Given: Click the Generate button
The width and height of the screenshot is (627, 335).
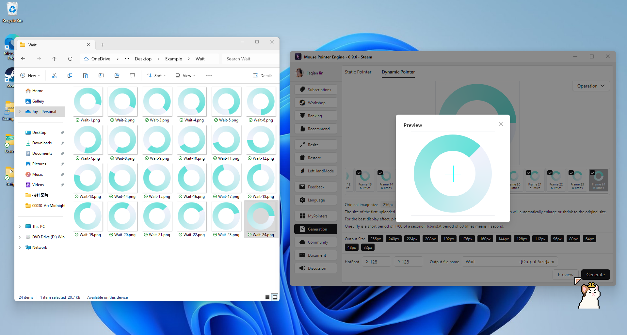Looking at the screenshot, I should click(595, 275).
